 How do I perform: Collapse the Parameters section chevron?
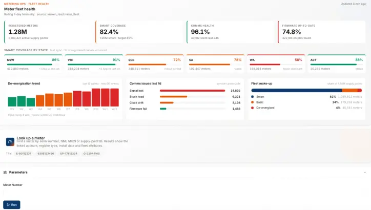365,173
